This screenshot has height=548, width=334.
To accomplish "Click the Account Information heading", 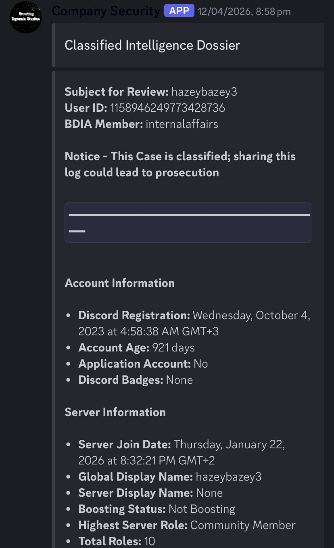I will pos(119,283).
